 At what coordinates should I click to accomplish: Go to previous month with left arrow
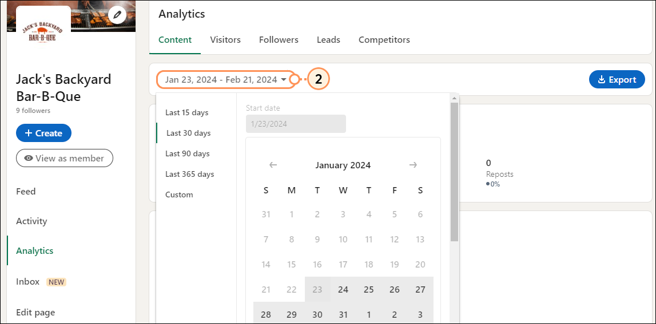coord(273,165)
